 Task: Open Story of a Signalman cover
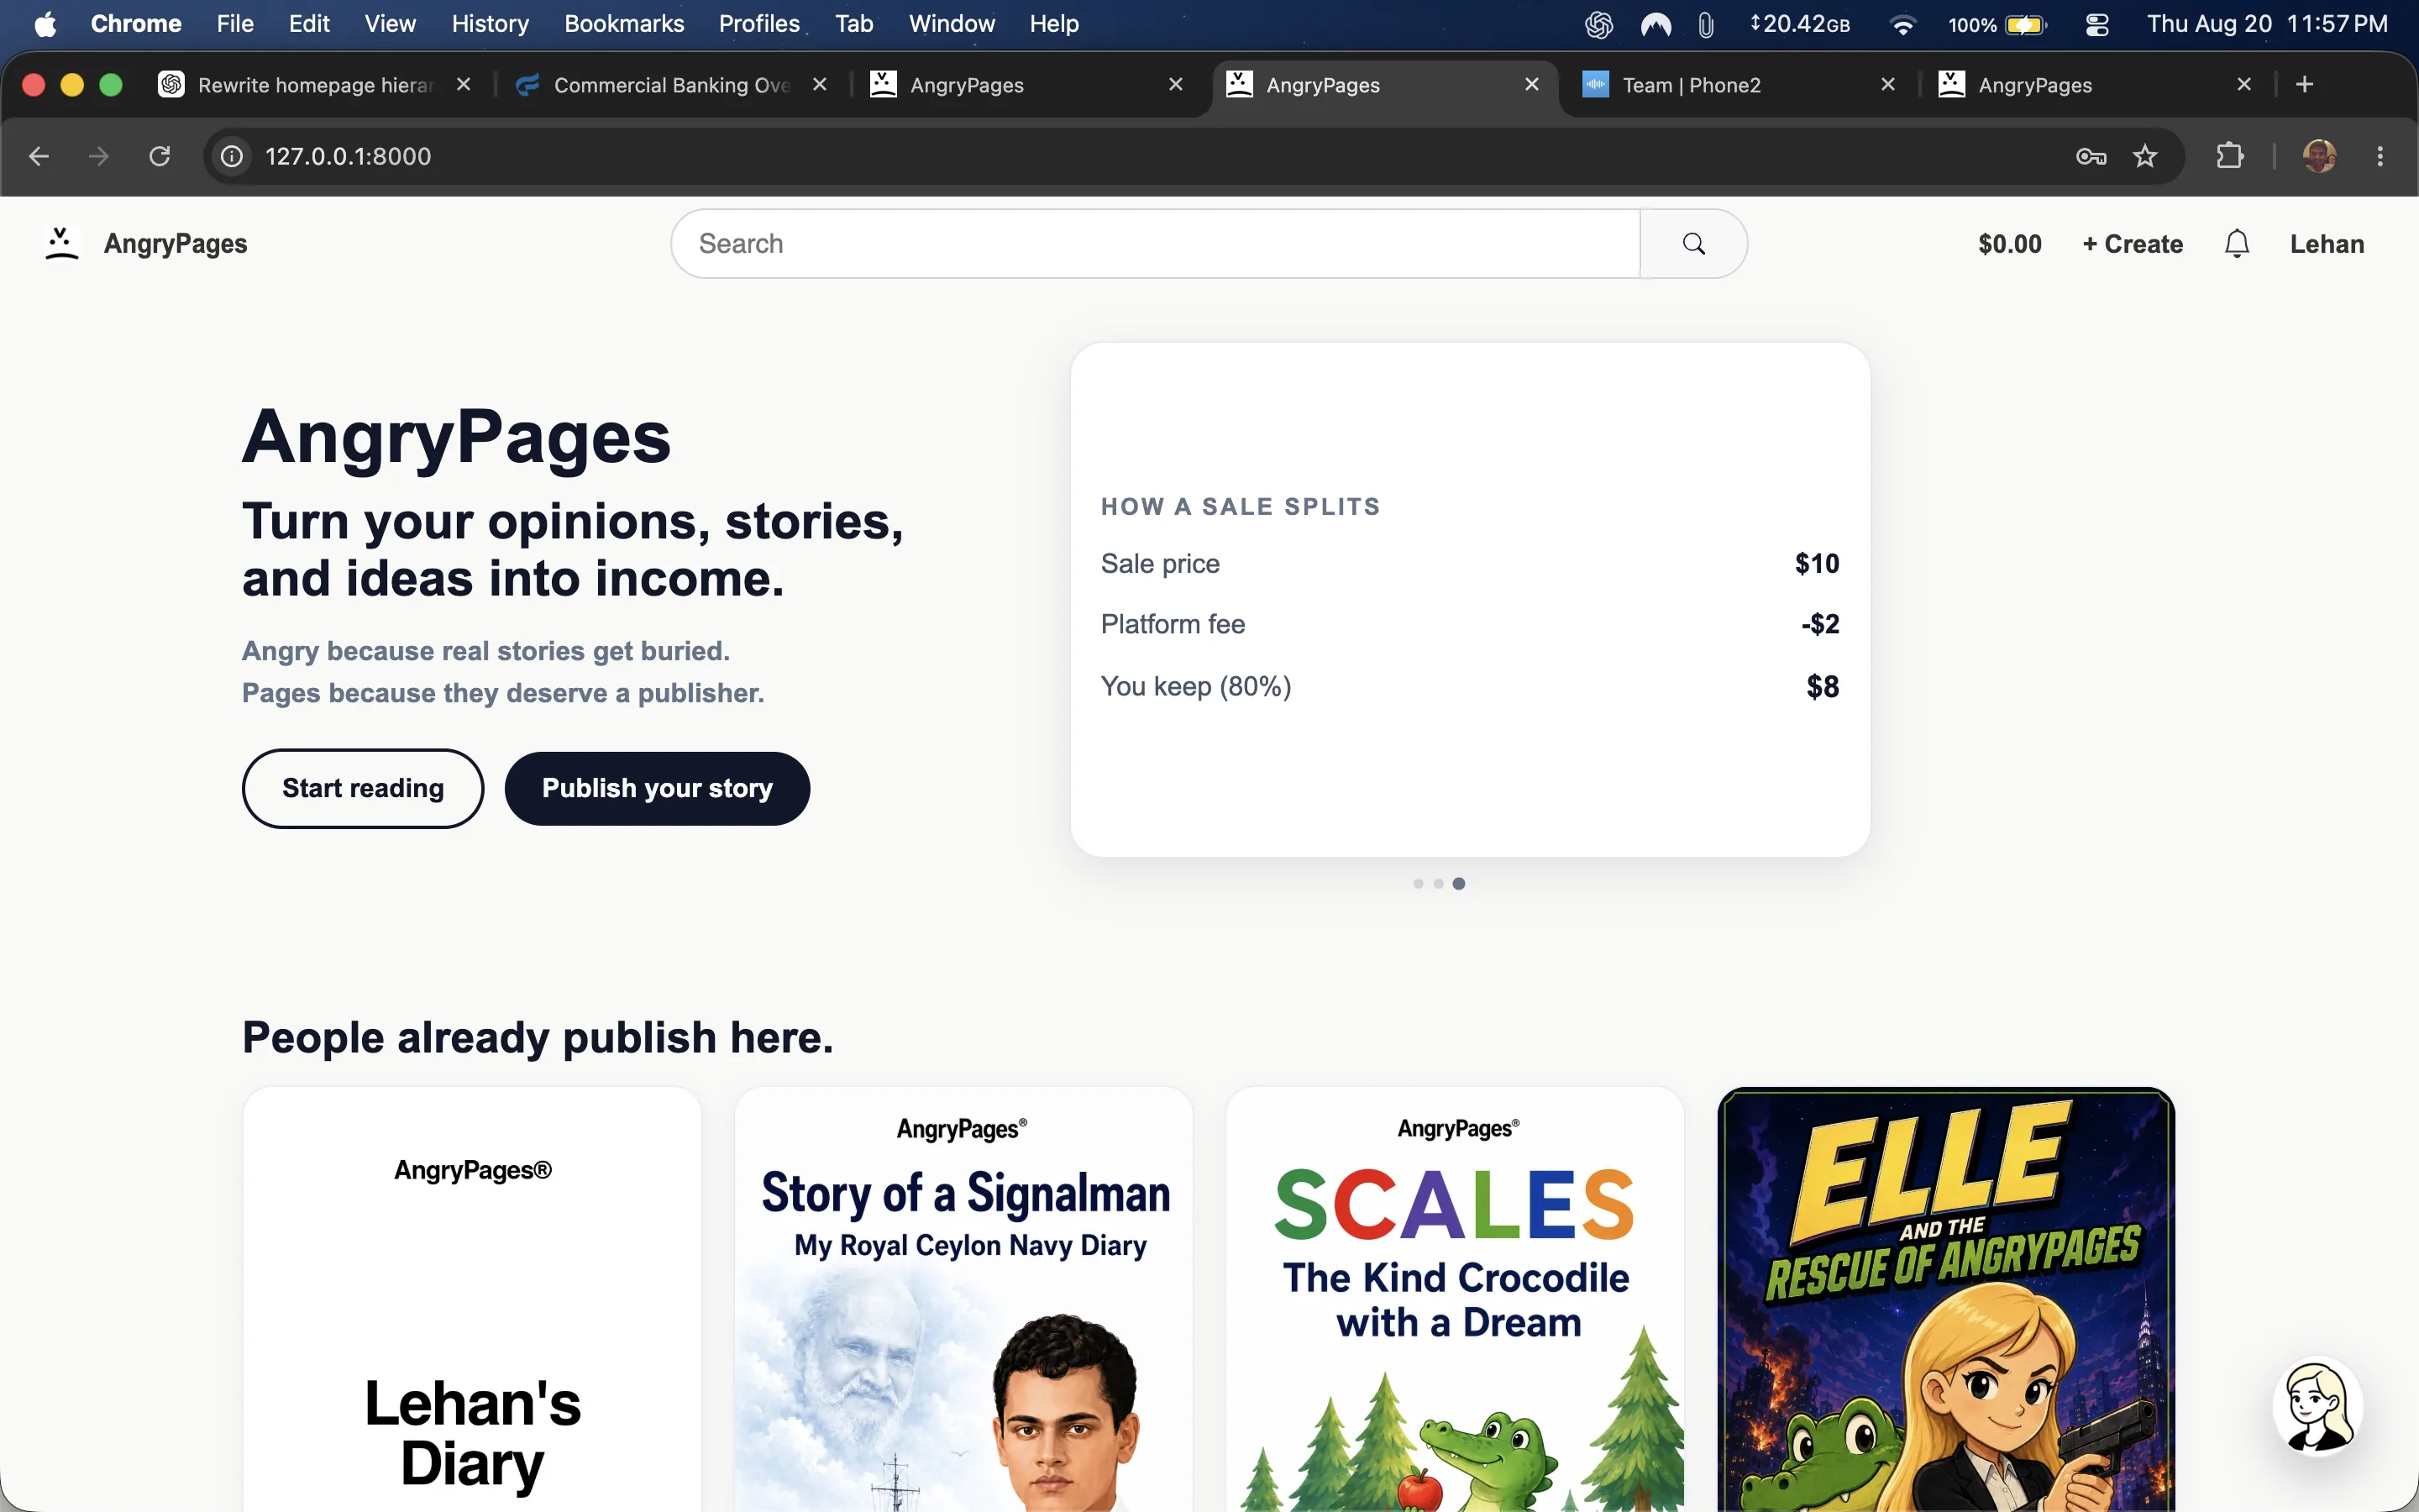coord(963,1299)
